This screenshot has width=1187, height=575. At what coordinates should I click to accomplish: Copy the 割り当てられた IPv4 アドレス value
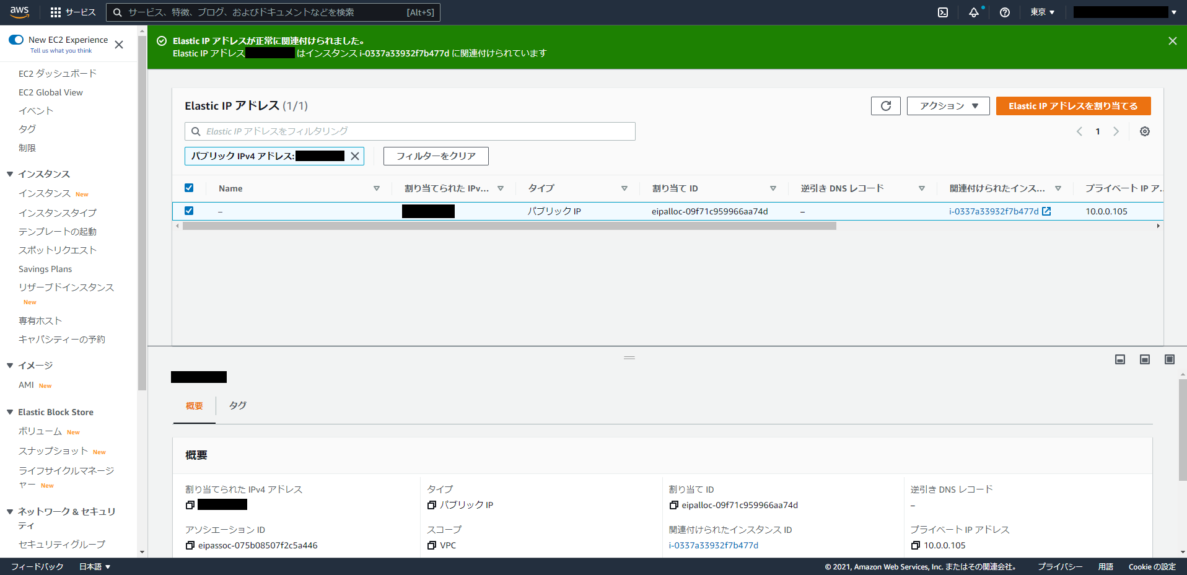tap(190, 505)
